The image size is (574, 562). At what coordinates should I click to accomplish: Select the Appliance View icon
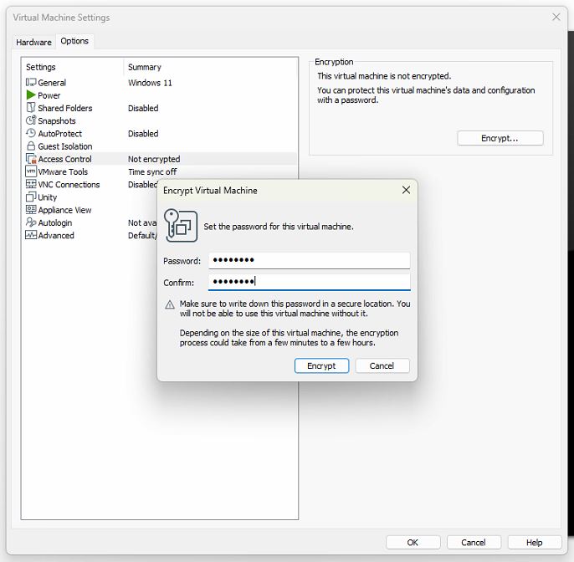[31, 210]
